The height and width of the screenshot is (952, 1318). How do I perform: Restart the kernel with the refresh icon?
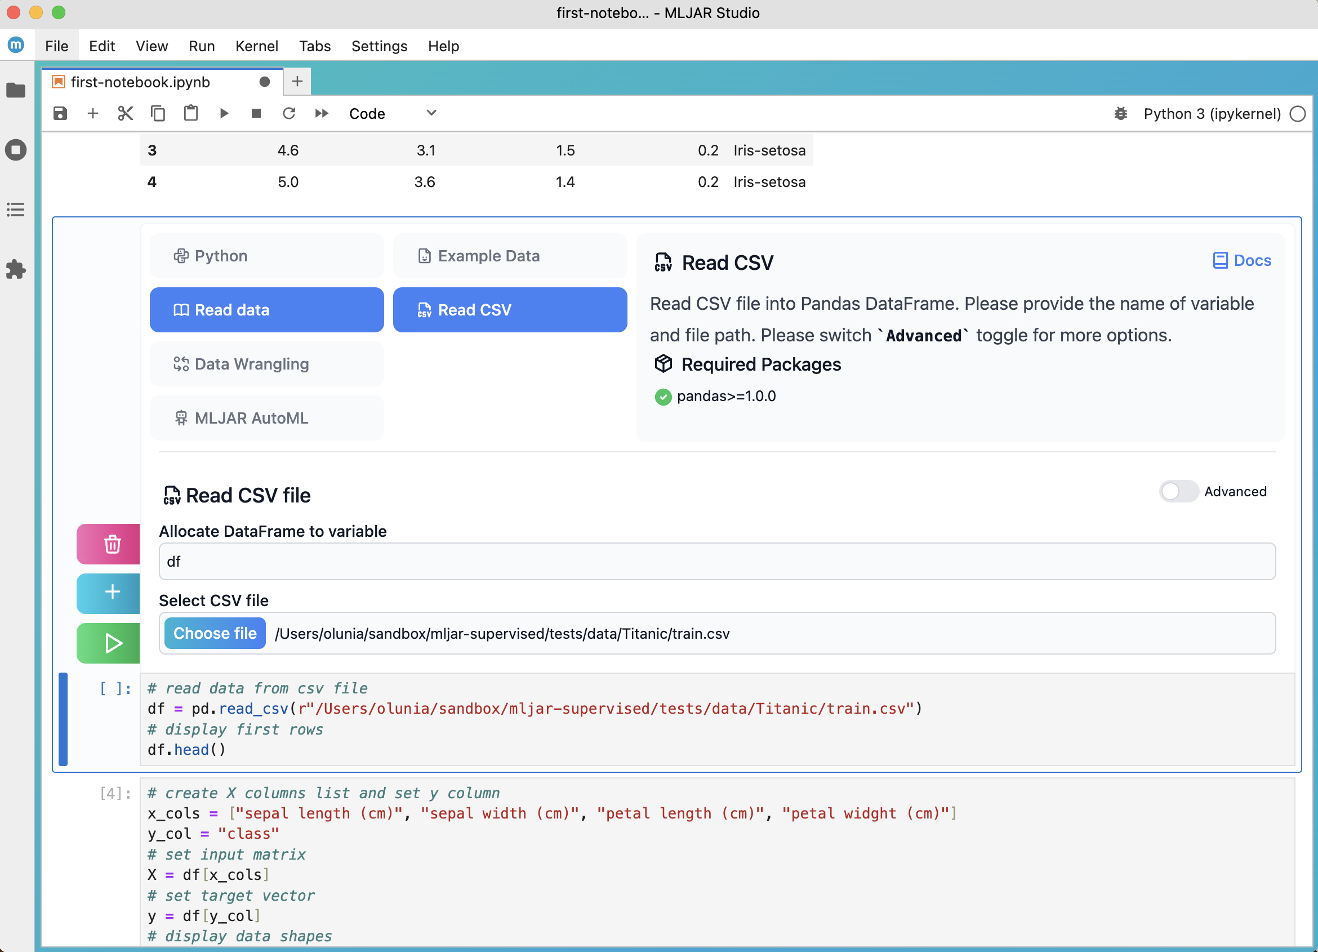289,113
